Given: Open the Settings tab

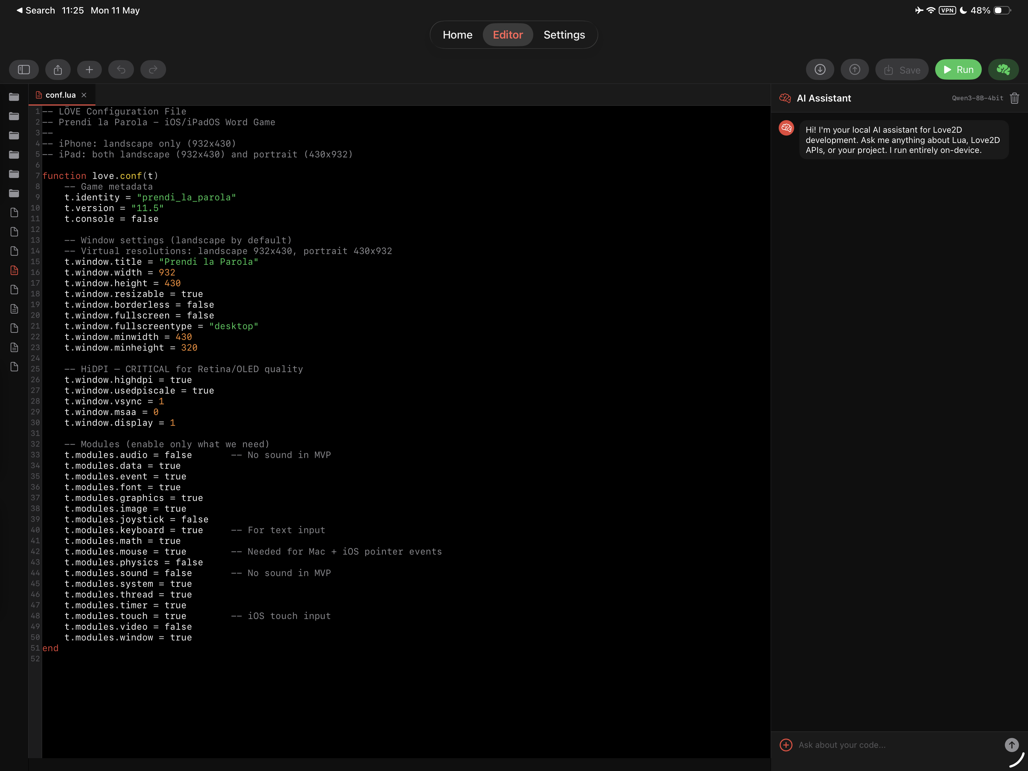Looking at the screenshot, I should coord(564,35).
